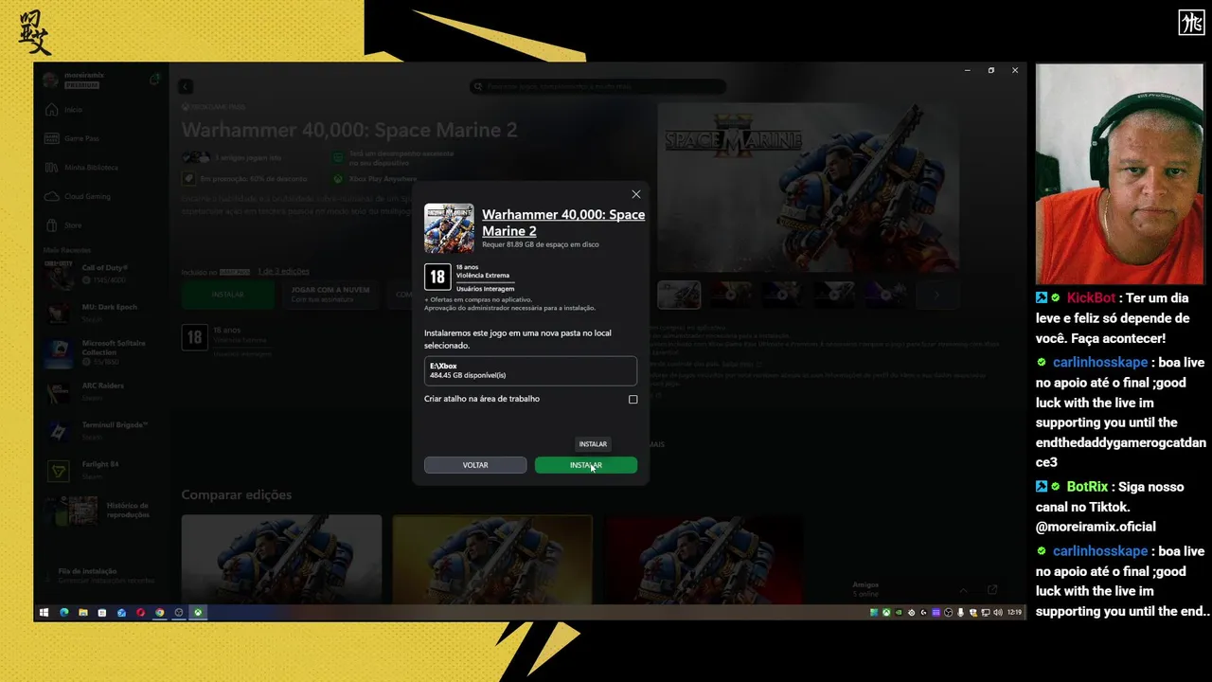
Task: Click the taskbar clock showing 12:19
Action: (1014, 613)
